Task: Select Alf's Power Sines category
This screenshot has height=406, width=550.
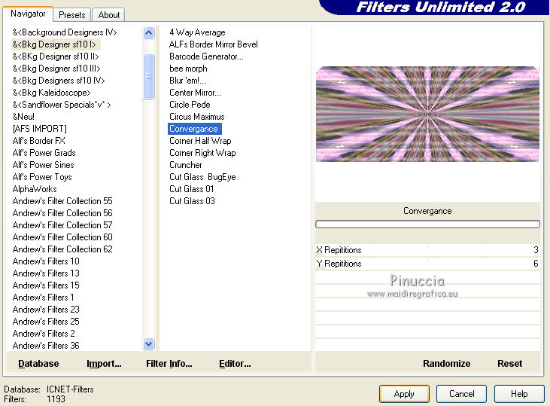Action: pyautogui.click(x=43, y=165)
